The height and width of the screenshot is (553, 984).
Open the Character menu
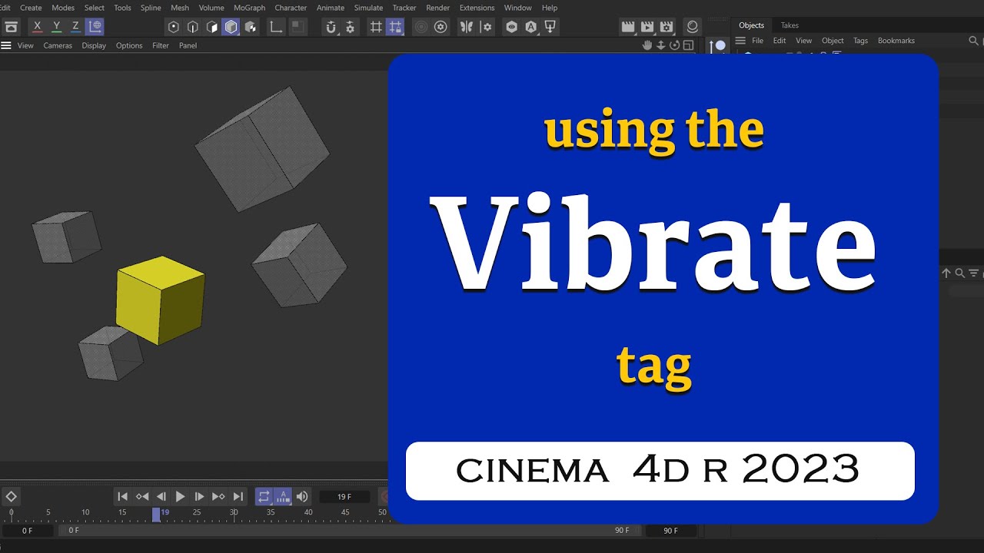[291, 8]
